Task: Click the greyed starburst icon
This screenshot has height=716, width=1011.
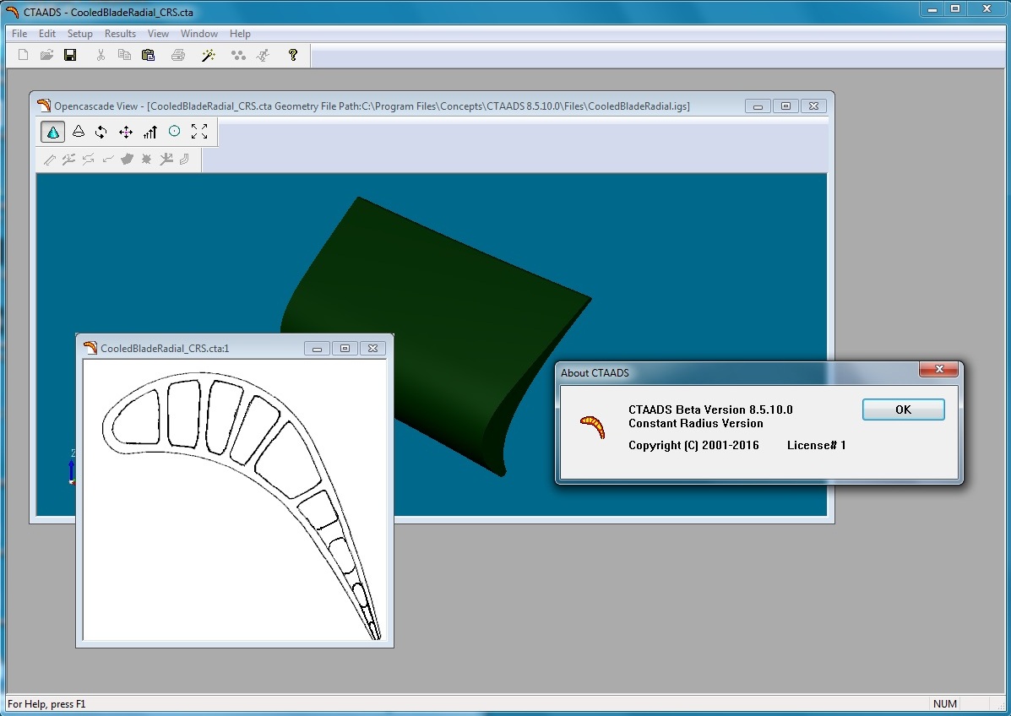Action: pyautogui.click(x=146, y=160)
